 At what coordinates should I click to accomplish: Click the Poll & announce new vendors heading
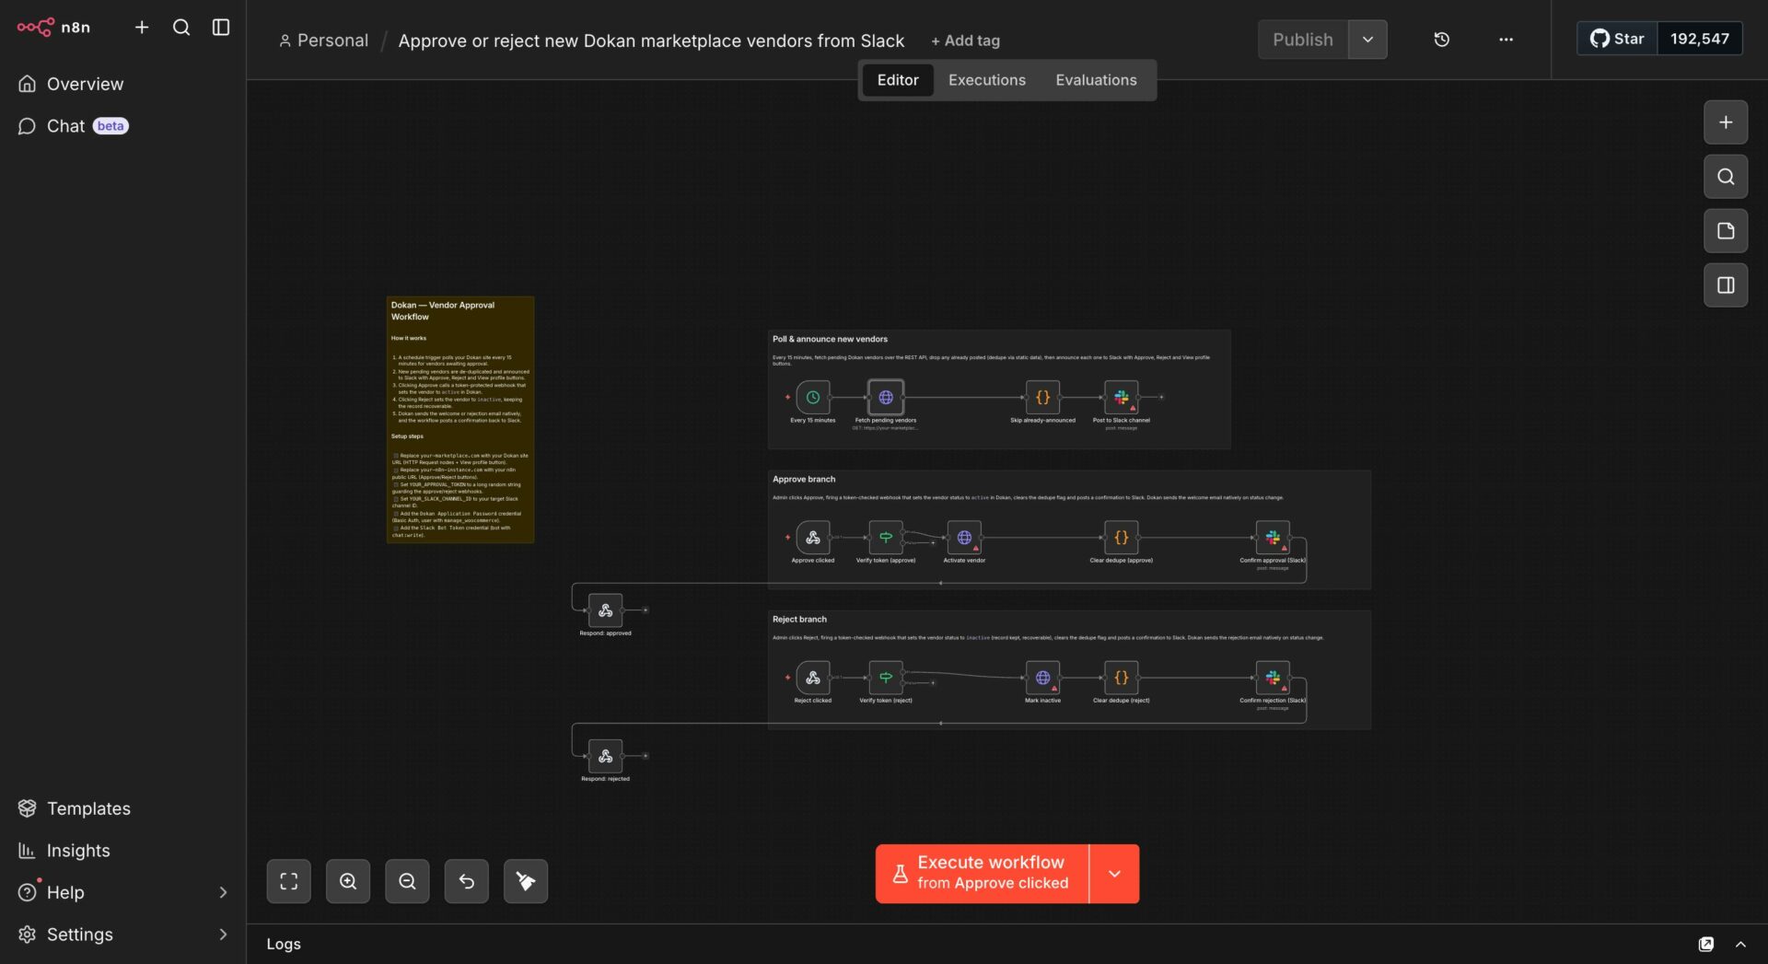[830, 339]
